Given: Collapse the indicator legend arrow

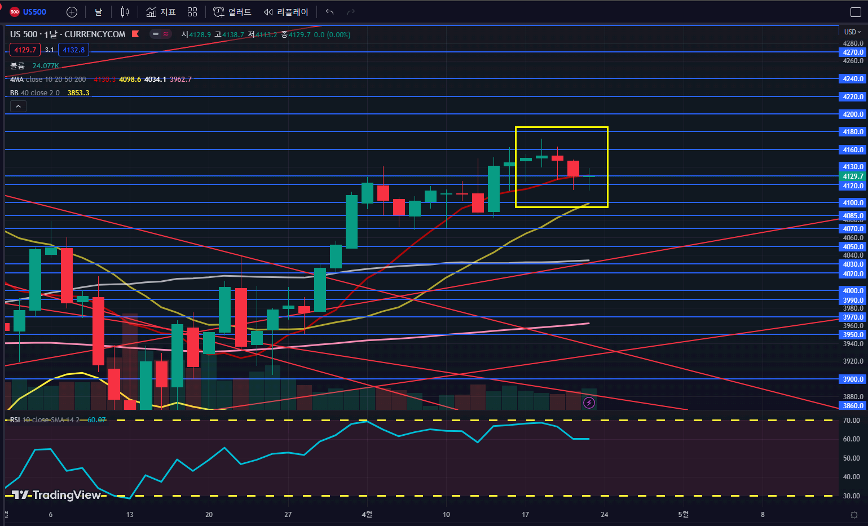Looking at the screenshot, I should pos(18,106).
